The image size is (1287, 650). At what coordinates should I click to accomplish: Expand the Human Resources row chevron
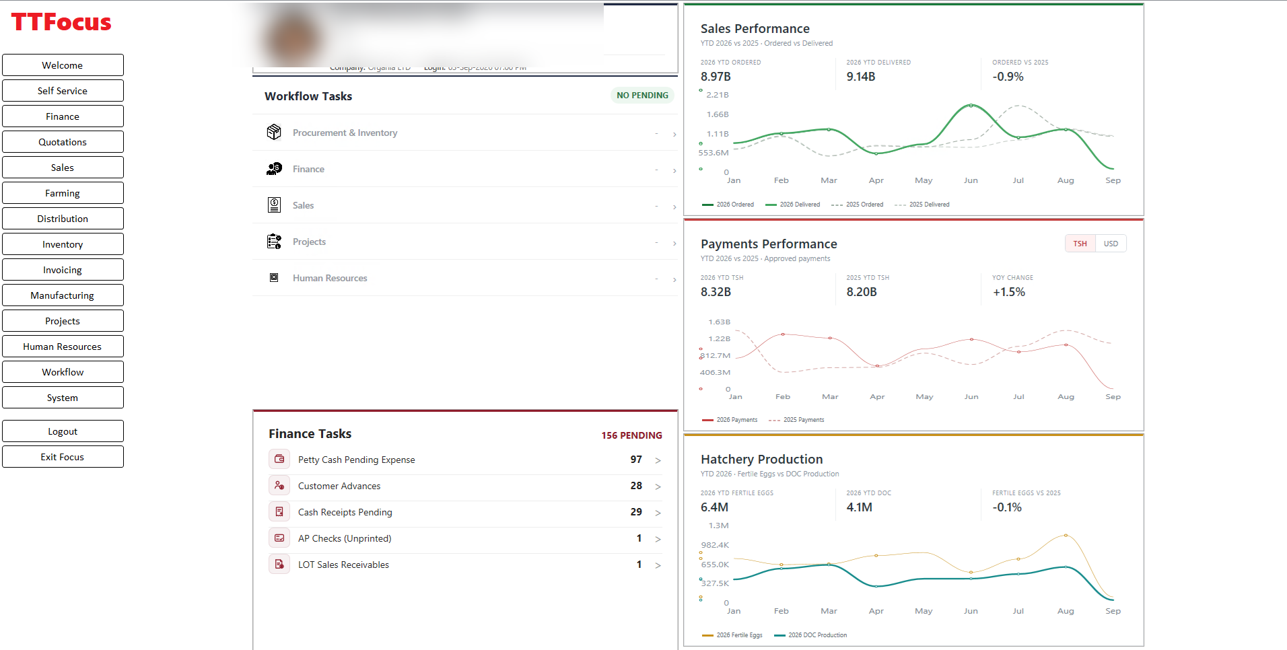(x=674, y=279)
